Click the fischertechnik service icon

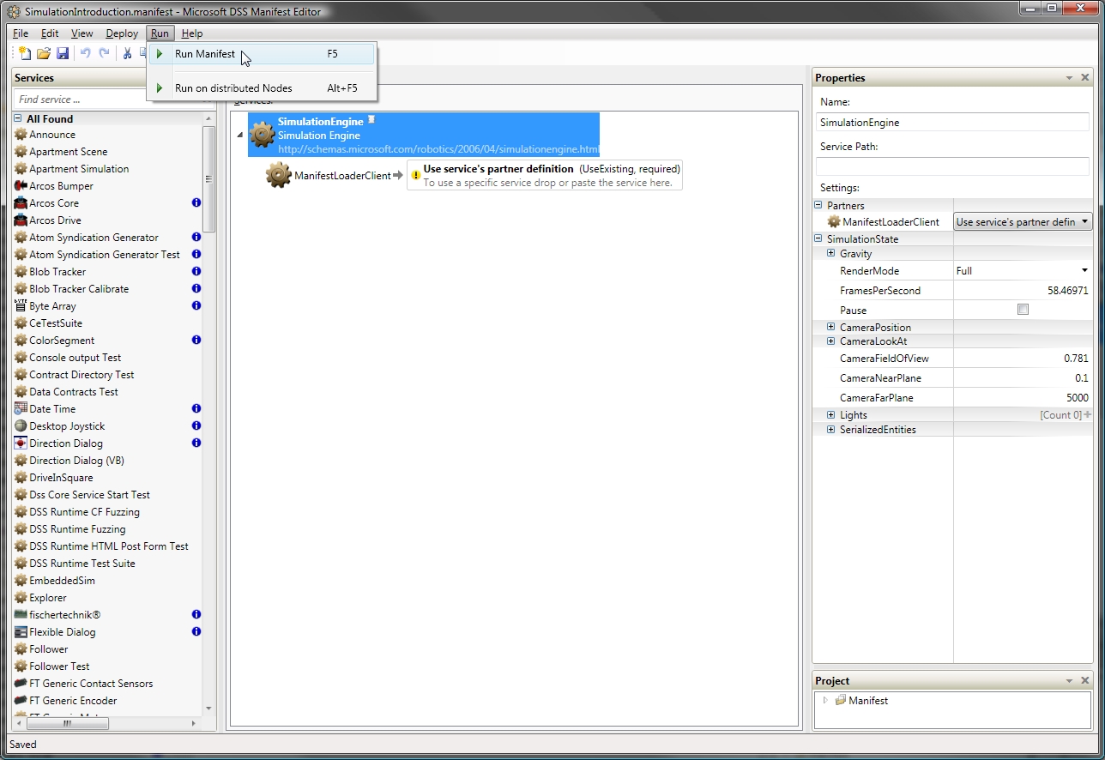click(x=21, y=615)
